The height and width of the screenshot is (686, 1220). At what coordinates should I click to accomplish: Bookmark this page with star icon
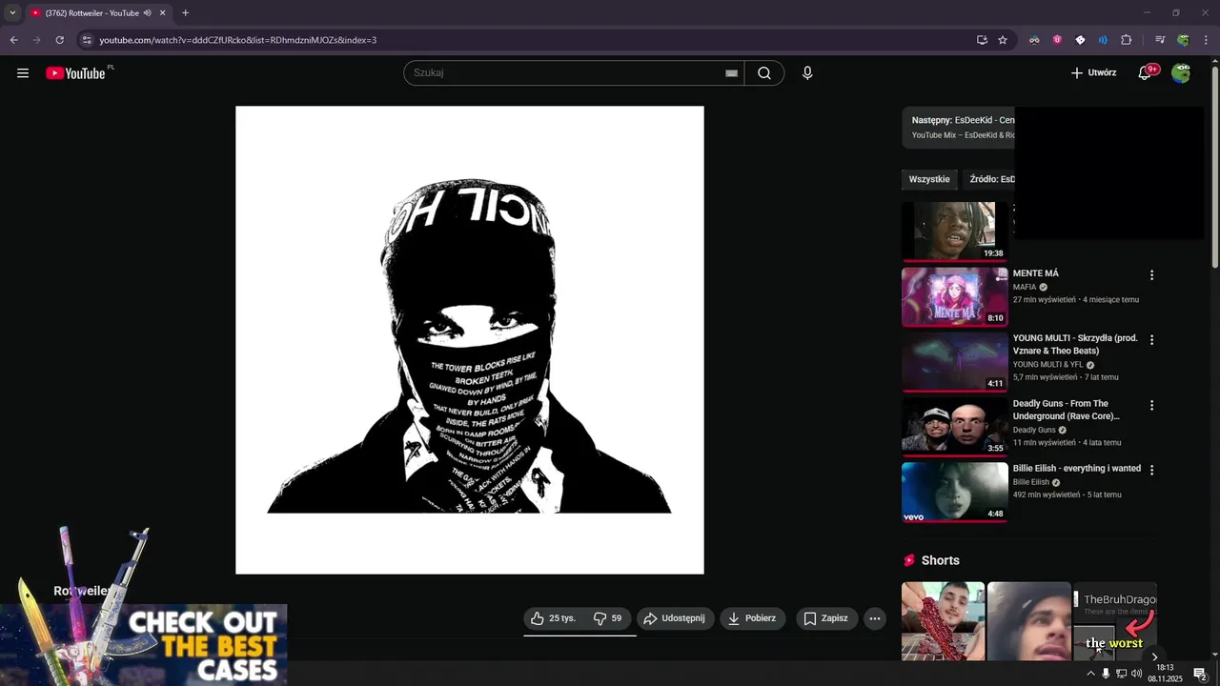(1003, 40)
